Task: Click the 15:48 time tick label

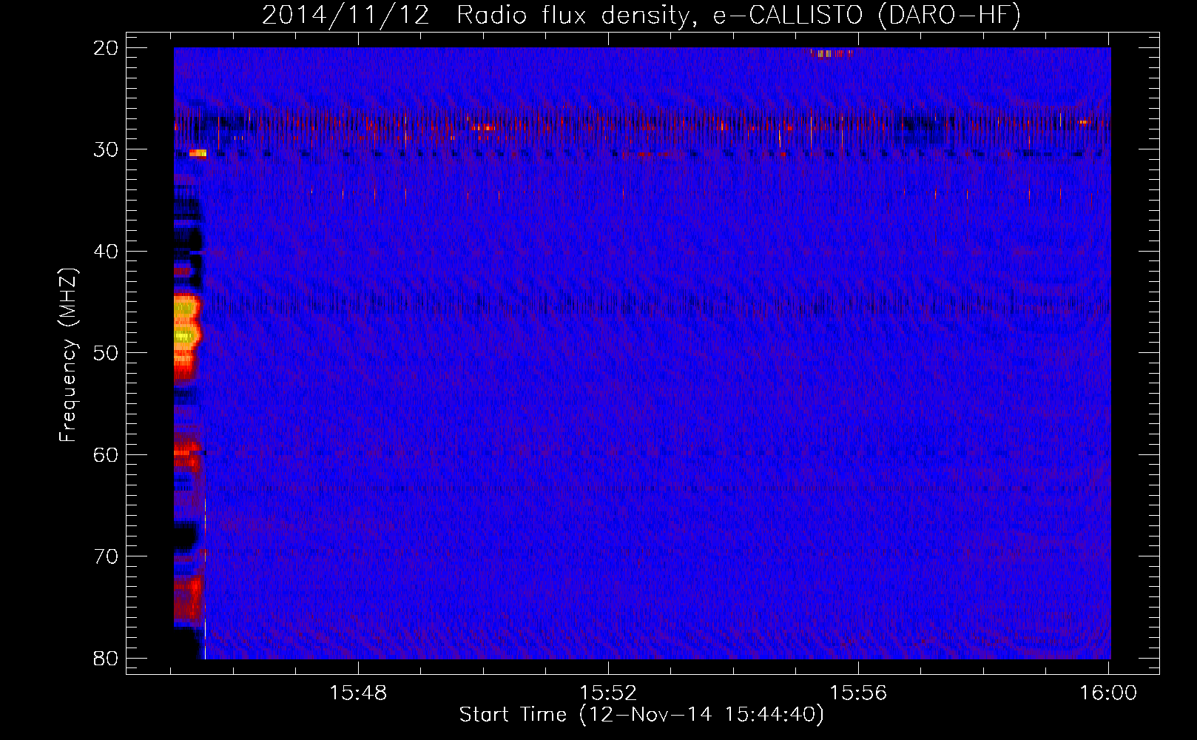Action: [x=358, y=693]
